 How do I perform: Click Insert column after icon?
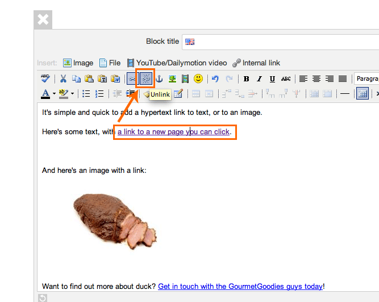click(283, 94)
